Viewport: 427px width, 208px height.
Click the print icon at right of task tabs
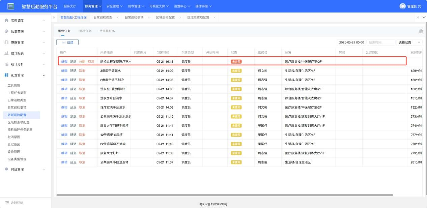[421, 31]
